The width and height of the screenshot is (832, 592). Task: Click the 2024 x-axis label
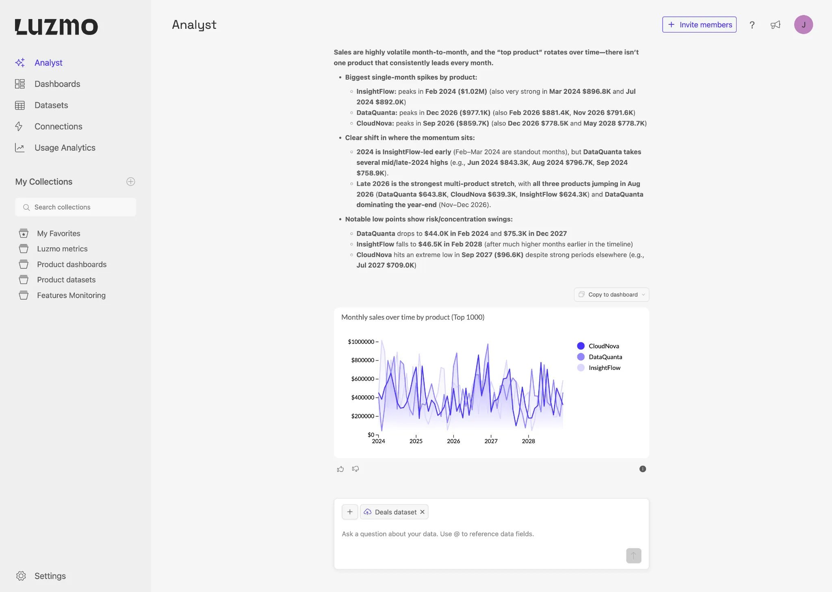tap(378, 441)
